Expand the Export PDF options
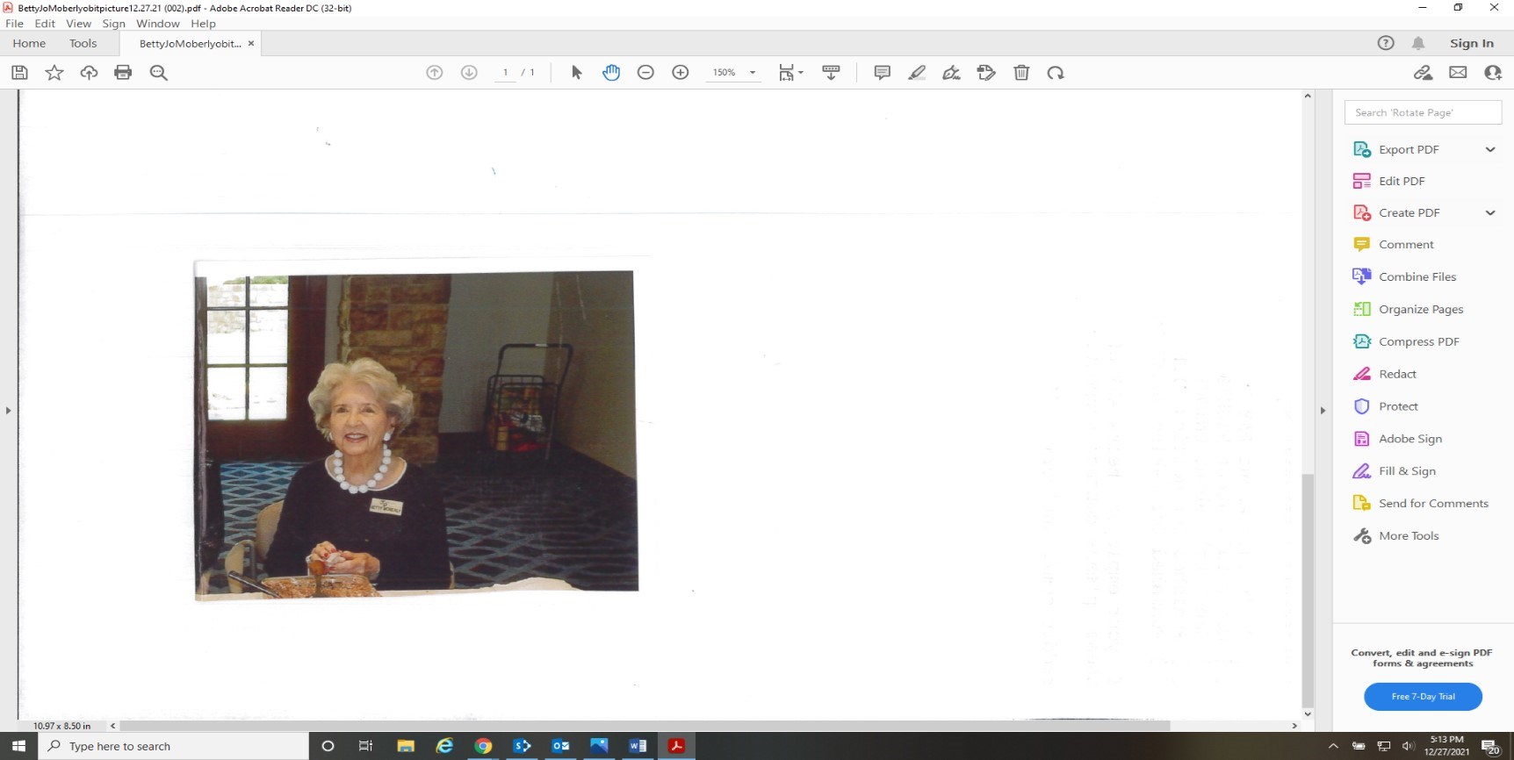 click(x=1489, y=149)
